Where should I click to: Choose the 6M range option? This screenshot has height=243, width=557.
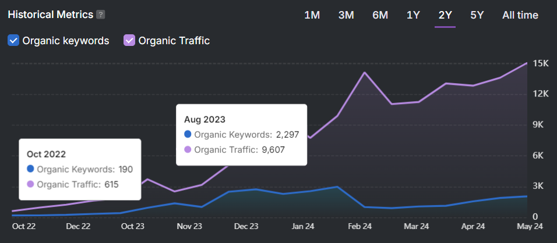(380, 15)
